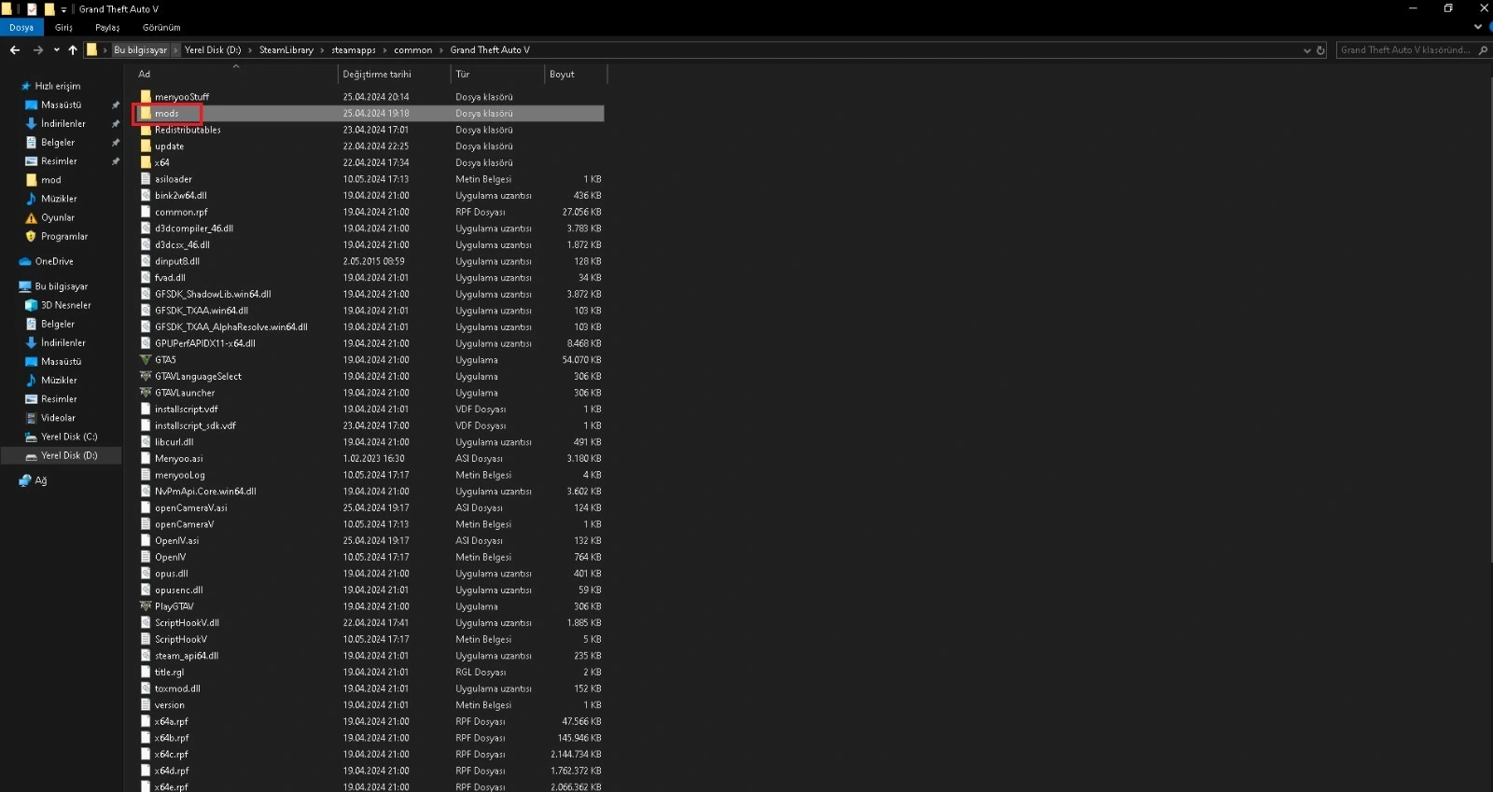The width and height of the screenshot is (1493, 792).
Task: Select the OpenIV.asi file icon
Action: point(146,541)
